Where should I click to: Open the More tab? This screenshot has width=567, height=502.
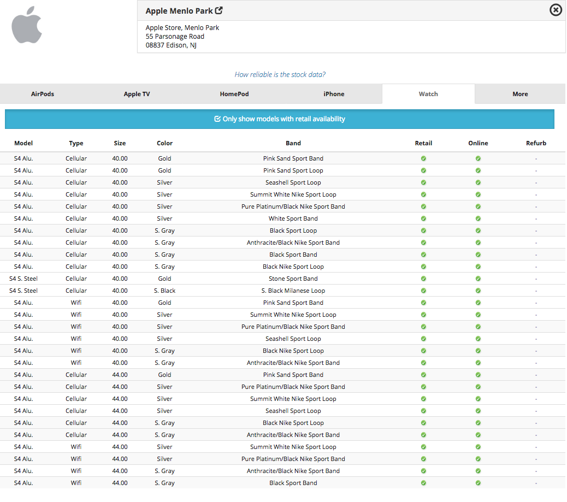point(520,94)
